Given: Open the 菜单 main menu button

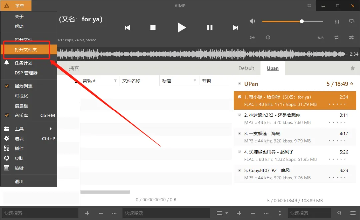Looking at the screenshot, I should pyautogui.click(x=16, y=6).
